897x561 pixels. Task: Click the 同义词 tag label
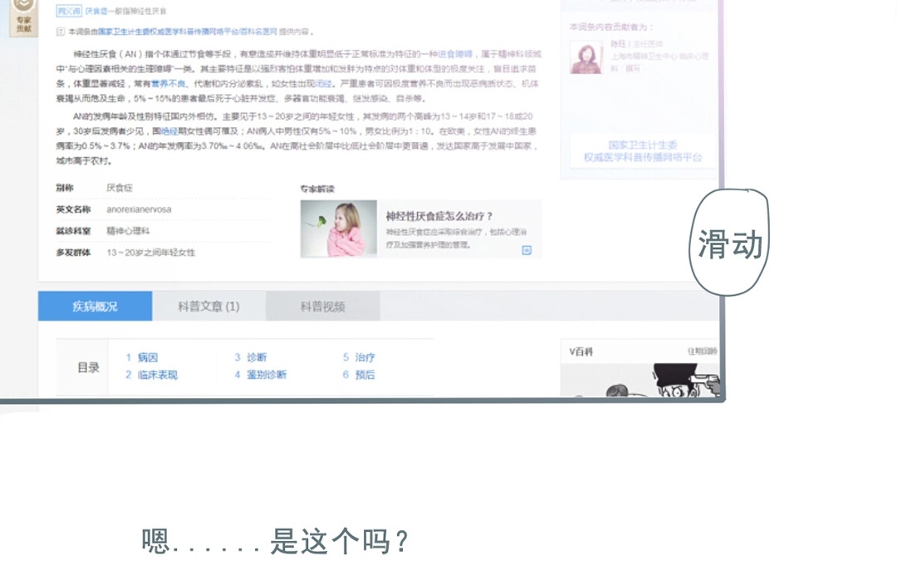click(x=68, y=12)
